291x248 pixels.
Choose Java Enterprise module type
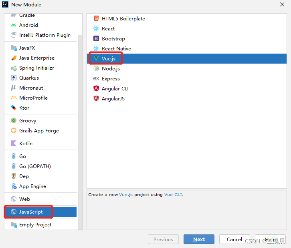click(x=41, y=58)
